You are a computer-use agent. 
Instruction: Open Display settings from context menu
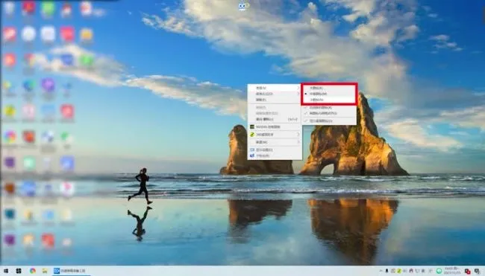point(275,150)
